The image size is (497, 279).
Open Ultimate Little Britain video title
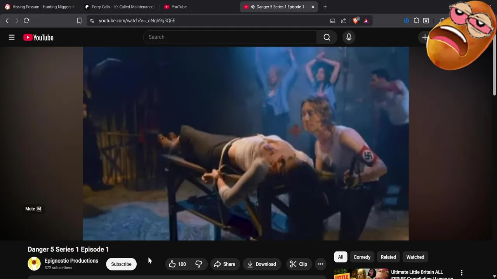[x=422, y=274]
